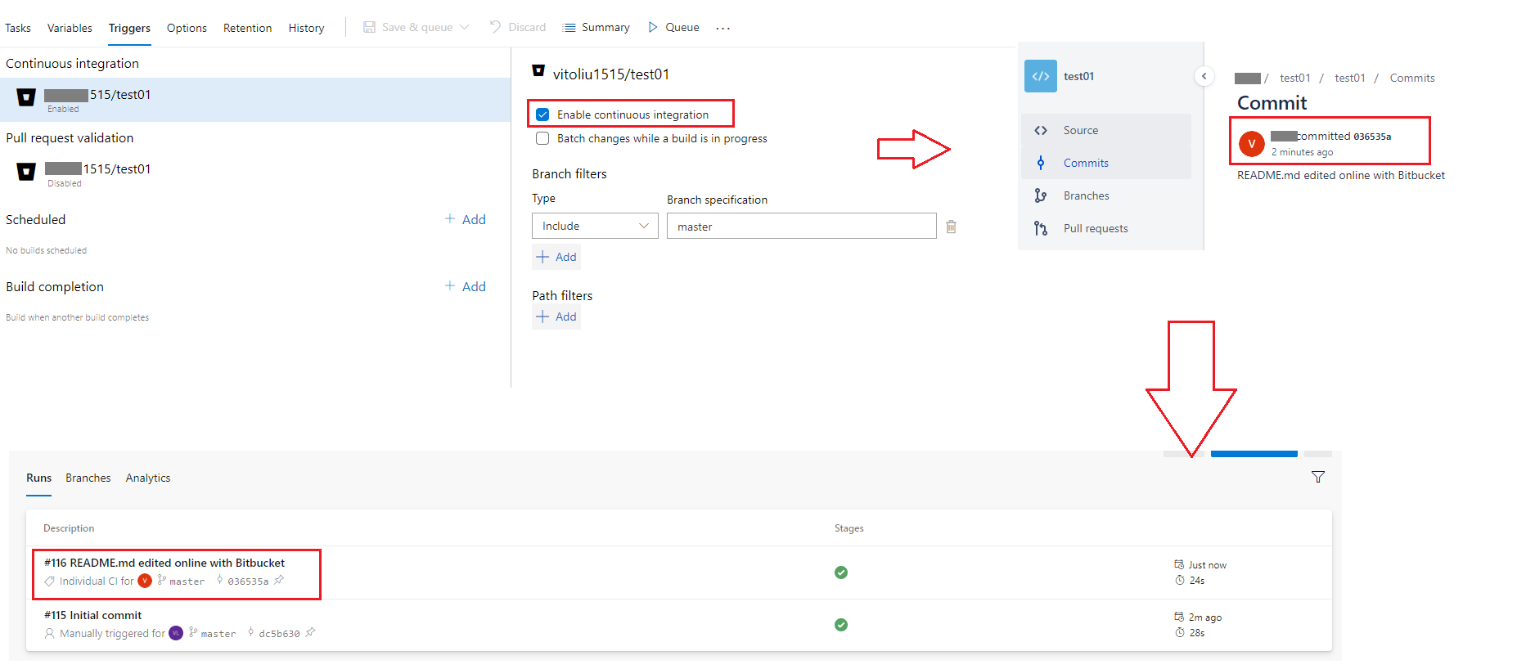Select the enabled continuous integration repository

(255, 100)
